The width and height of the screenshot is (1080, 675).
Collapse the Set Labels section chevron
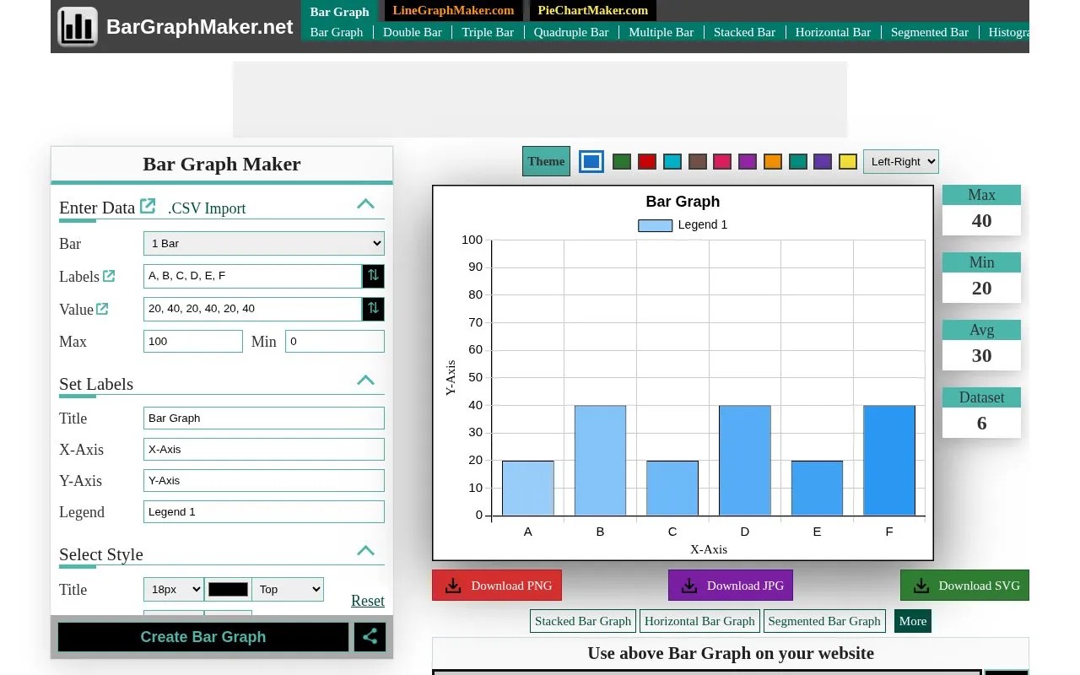(365, 380)
